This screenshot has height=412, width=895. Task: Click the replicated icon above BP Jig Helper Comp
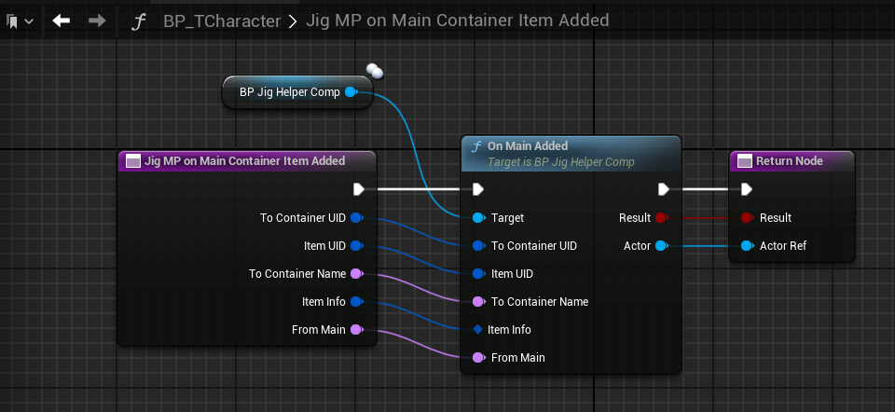375,71
